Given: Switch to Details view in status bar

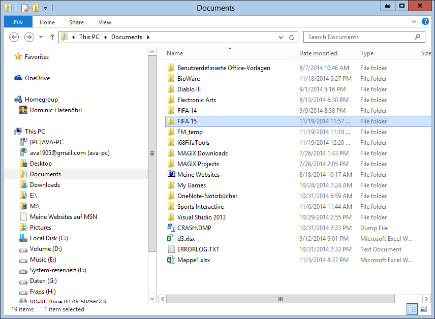Looking at the screenshot, I should tap(413, 309).
